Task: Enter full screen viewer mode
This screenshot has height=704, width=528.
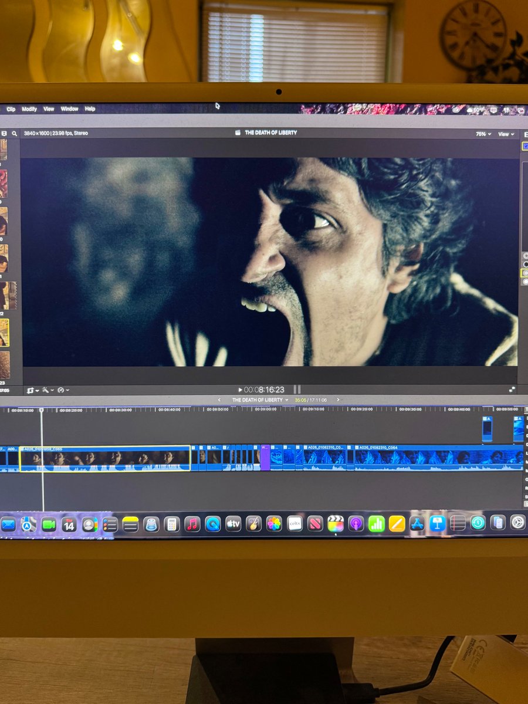Action: pyautogui.click(x=512, y=389)
